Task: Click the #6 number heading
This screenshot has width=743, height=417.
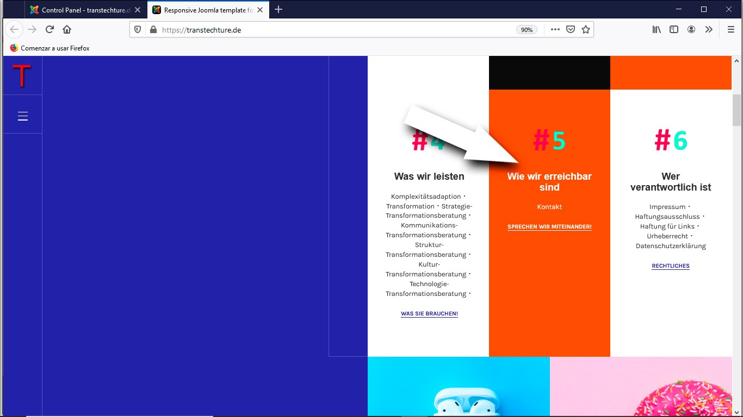Action: point(671,140)
